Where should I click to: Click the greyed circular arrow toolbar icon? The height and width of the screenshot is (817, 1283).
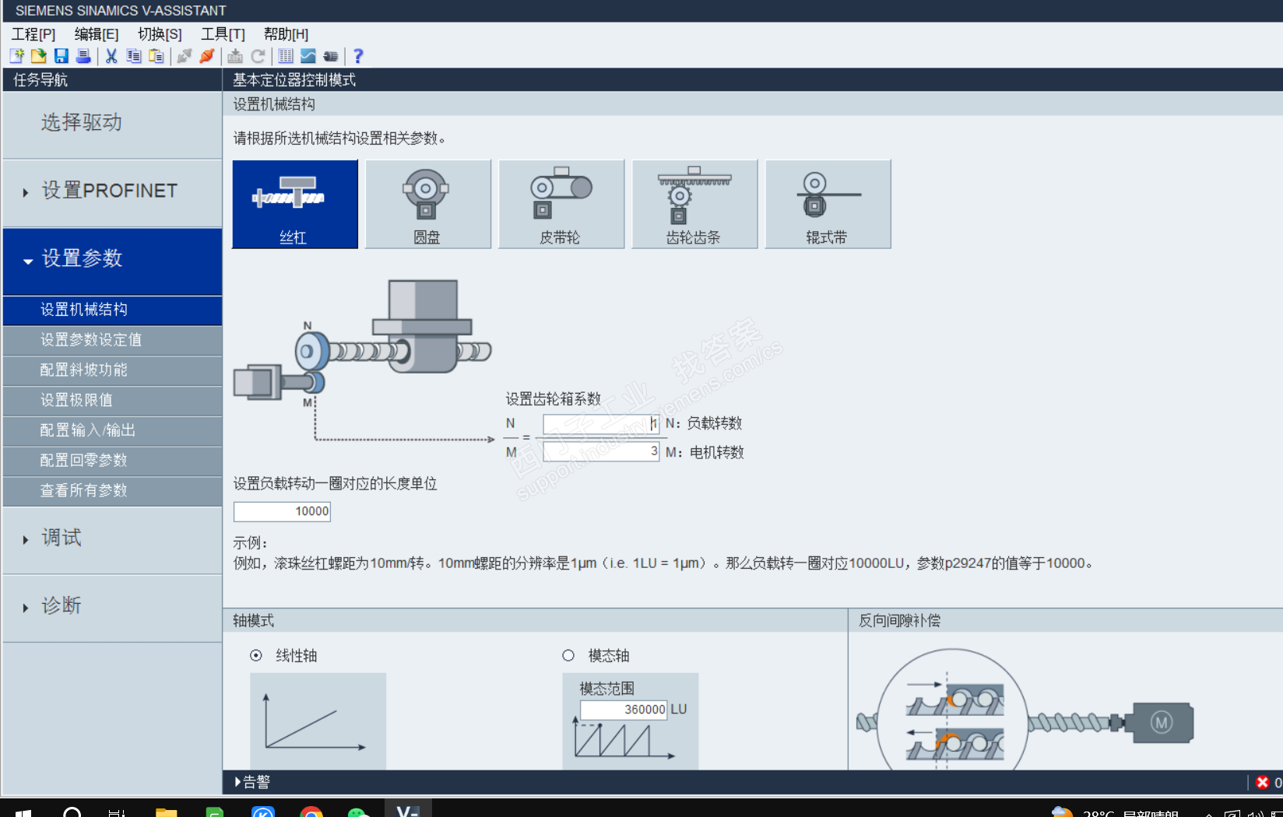coord(258,56)
